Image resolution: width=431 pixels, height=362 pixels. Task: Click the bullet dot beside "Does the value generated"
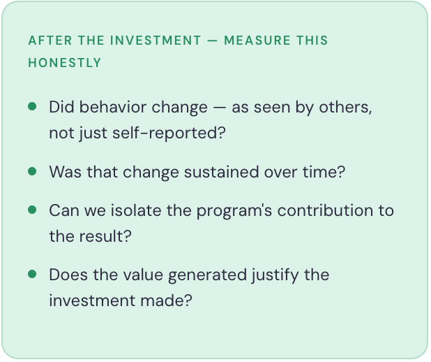pos(32,273)
